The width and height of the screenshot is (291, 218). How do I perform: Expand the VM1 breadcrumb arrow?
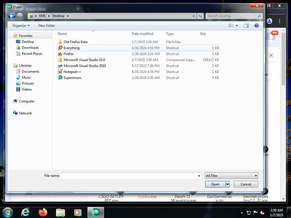click(49, 16)
